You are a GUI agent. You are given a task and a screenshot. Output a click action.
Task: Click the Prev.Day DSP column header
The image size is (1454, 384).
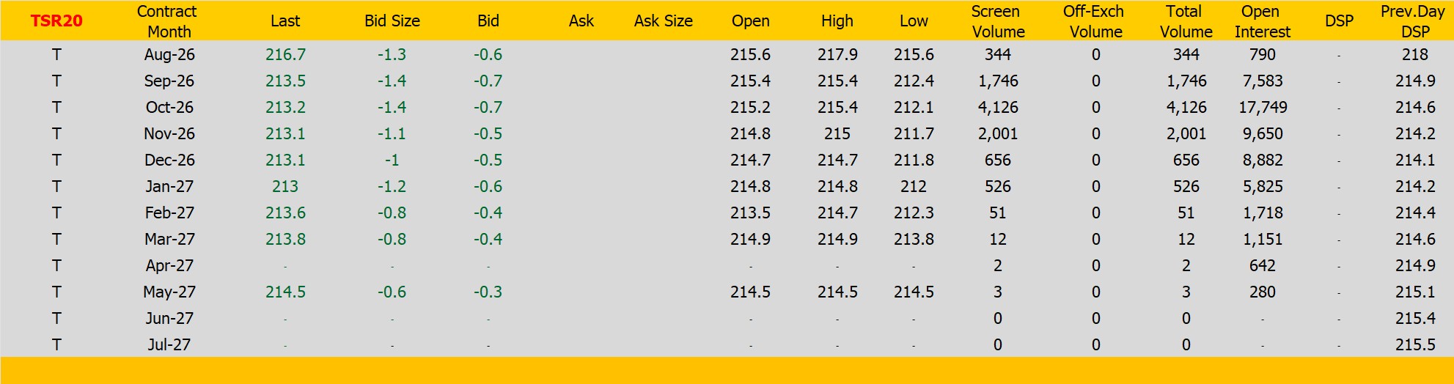click(x=1414, y=21)
